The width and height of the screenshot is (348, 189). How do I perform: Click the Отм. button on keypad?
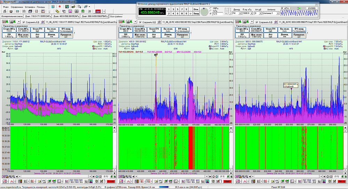click(x=196, y=9)
